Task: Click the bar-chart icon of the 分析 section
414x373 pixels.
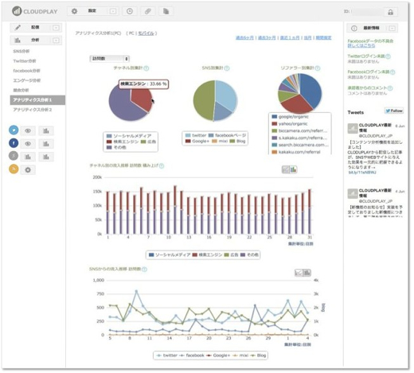Action: pos(18,41)
